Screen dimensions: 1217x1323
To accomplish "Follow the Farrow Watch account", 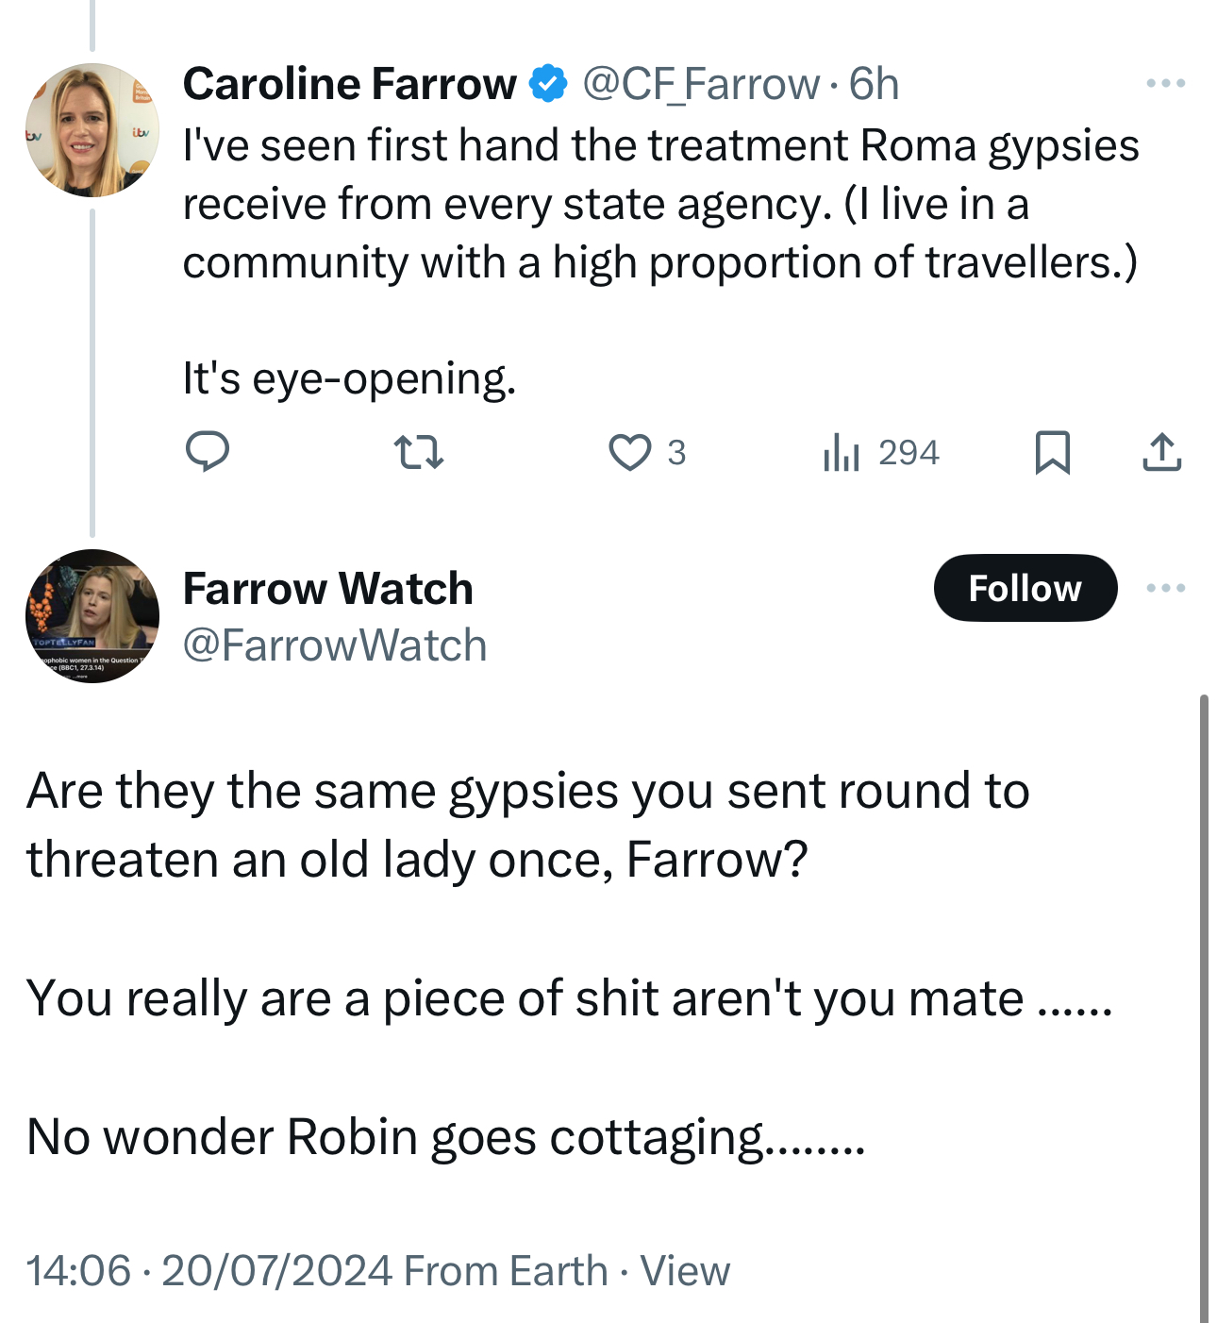I will [1025, 588].
